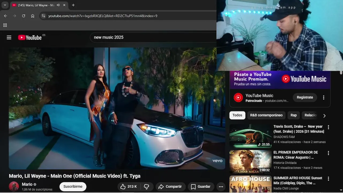This screenshot has height=193, width=343.
Task: Open Travis Scott, Drake New year thumbnail
Action: [x=251, y=136]
